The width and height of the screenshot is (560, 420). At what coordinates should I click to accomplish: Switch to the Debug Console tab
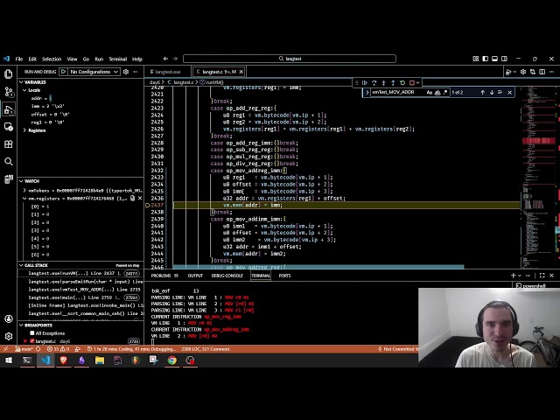(227, 276)
